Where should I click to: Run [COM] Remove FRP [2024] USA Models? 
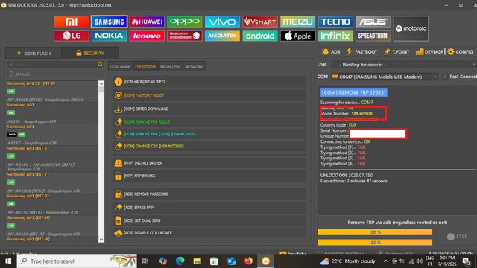[209, 134]
